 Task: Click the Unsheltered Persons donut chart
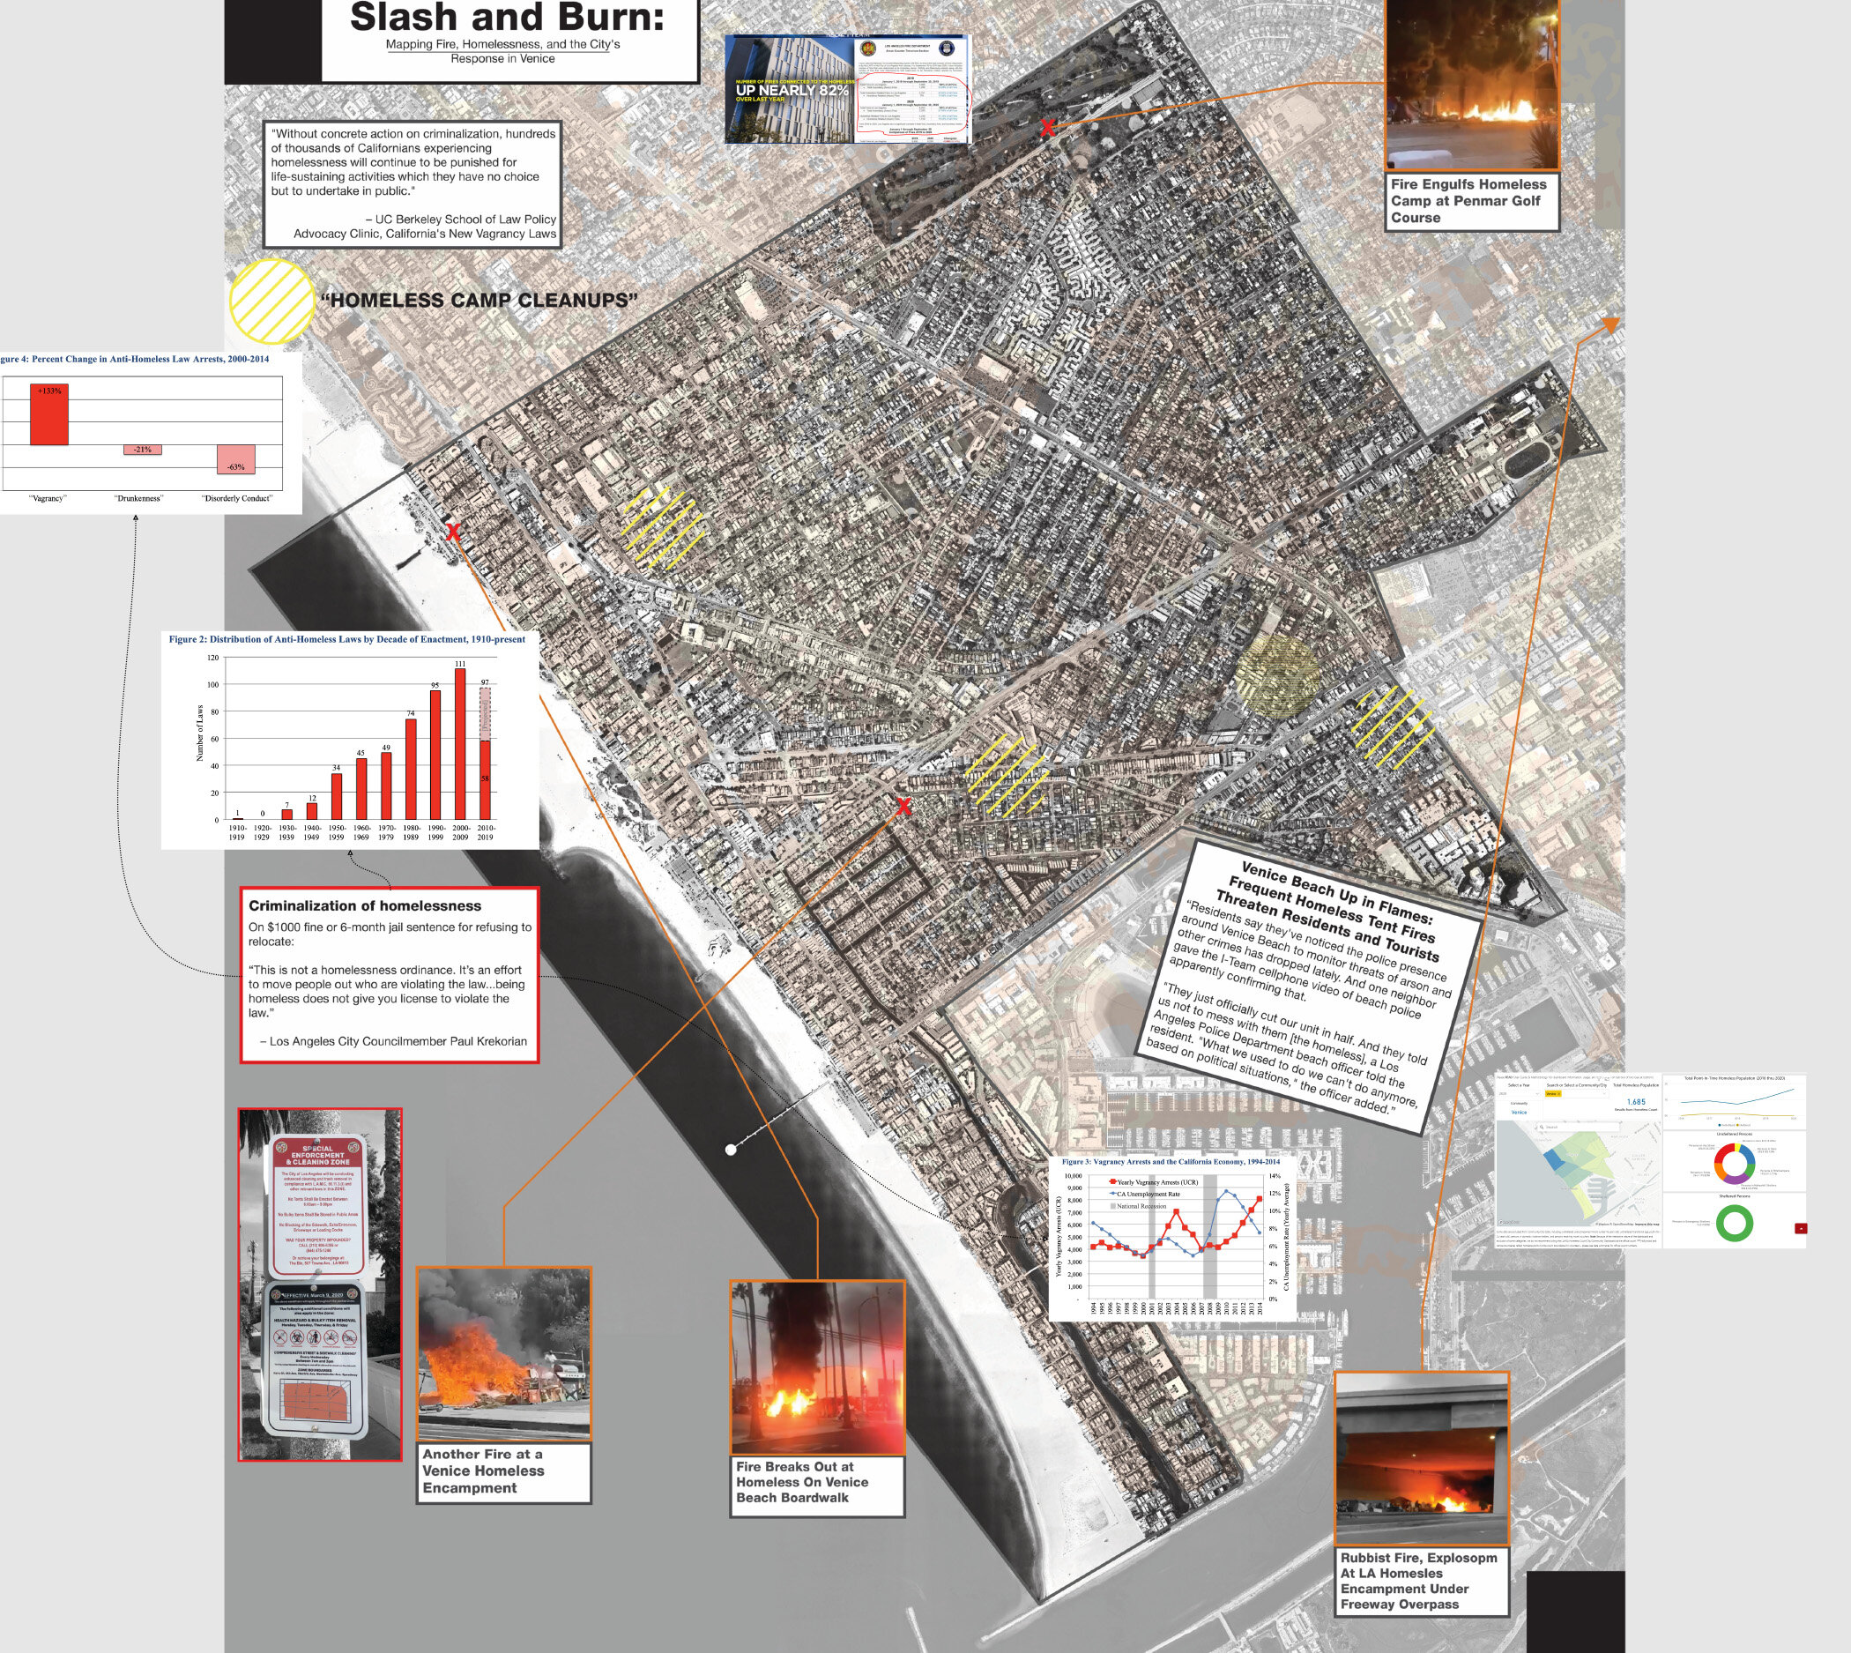point(1736,1165)
